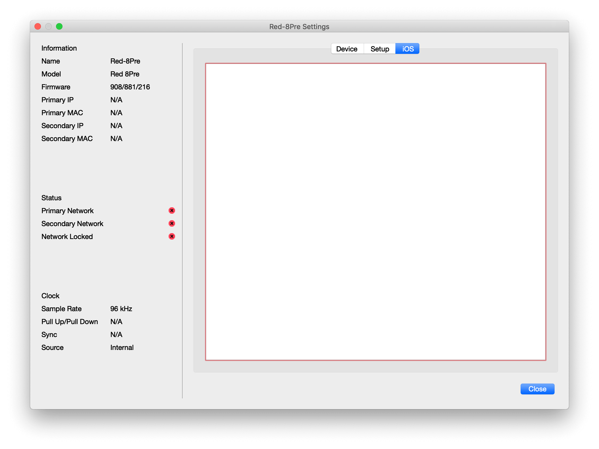This screenshot has width=599, height=449.
Task: Click the Primary Network status label
Action: click(67, 211)
